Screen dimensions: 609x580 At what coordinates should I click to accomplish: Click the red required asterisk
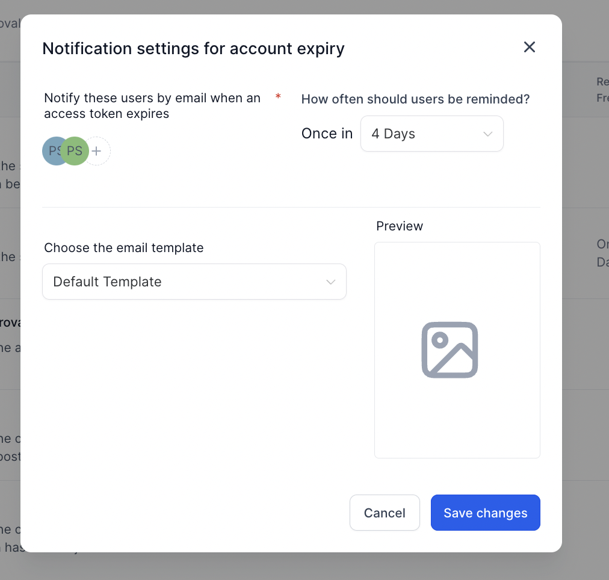278,97
